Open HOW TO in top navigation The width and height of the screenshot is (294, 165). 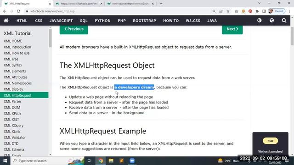(171, 21)
